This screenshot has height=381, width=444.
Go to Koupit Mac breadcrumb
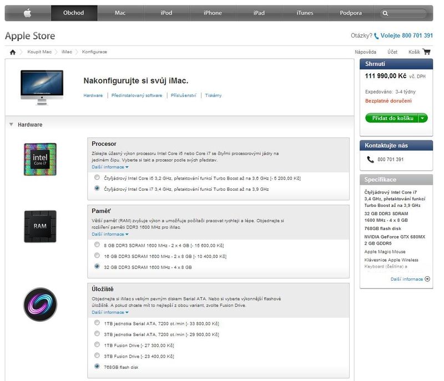[39, 52]
